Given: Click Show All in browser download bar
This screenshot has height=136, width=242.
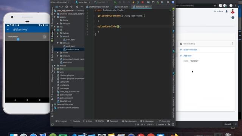Looking at the screenshot, I should [x=228, y=124].
